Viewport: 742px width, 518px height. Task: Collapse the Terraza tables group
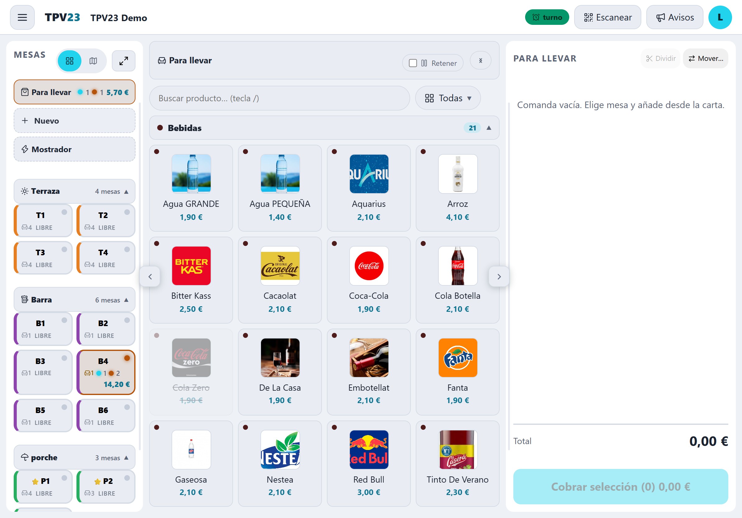126,192
